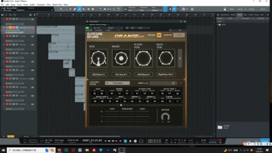Select the Arrow tool in the toolbar
The width and height of the screenshot is (272, 153).
62,9
